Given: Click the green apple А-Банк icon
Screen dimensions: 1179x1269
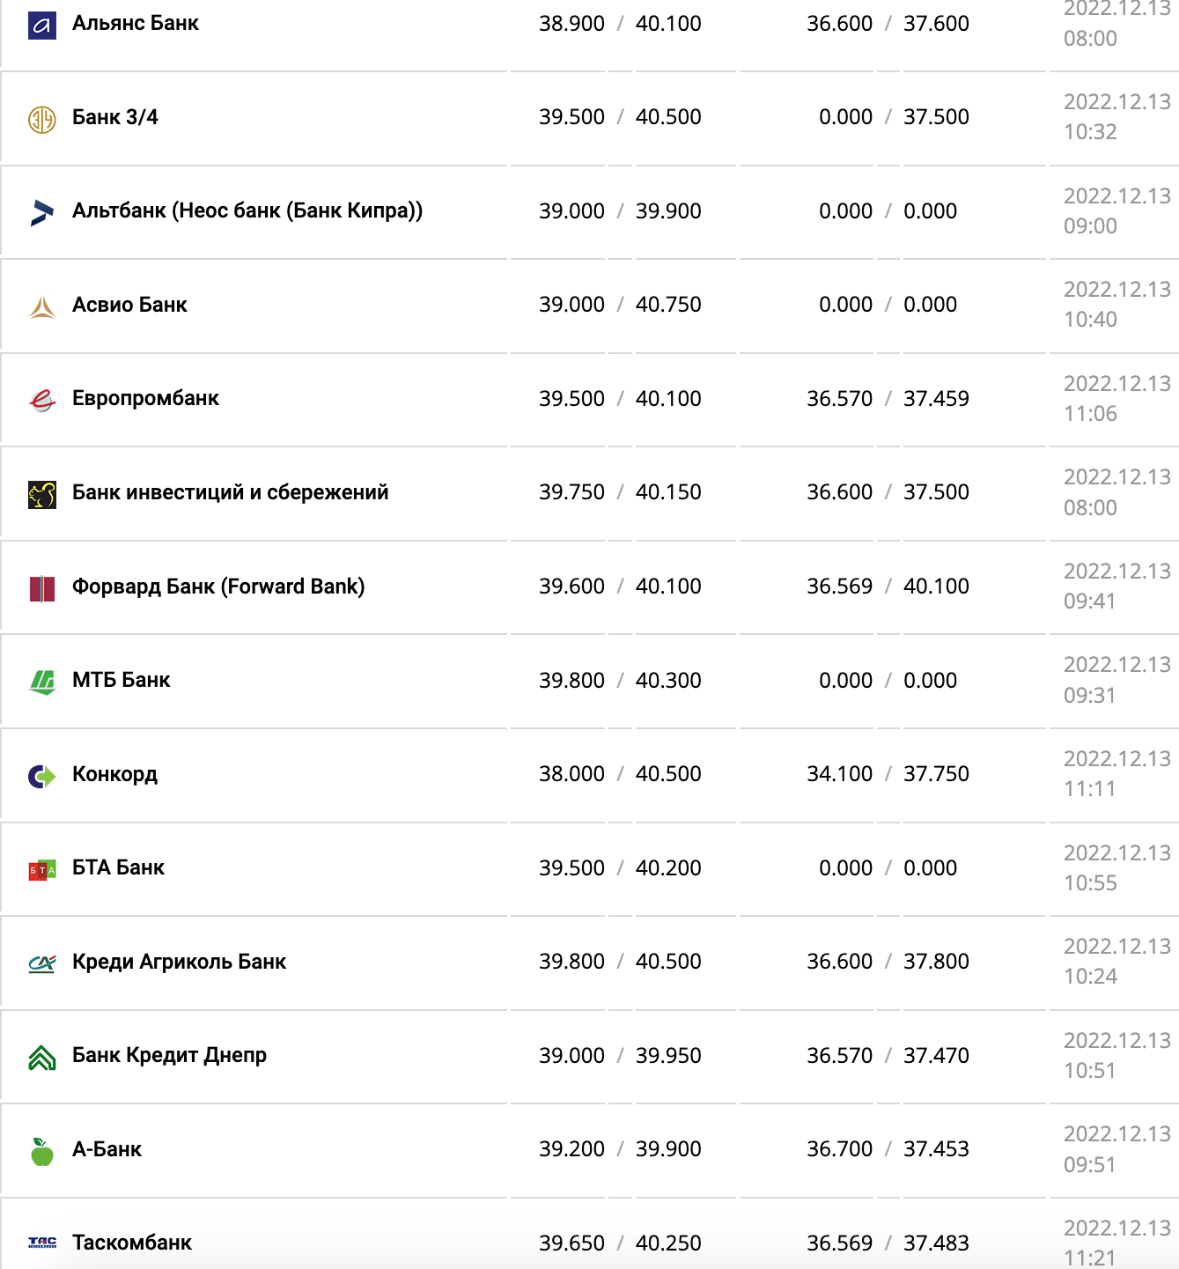Looking at the screenshot, I should [x=41, y=1151].
